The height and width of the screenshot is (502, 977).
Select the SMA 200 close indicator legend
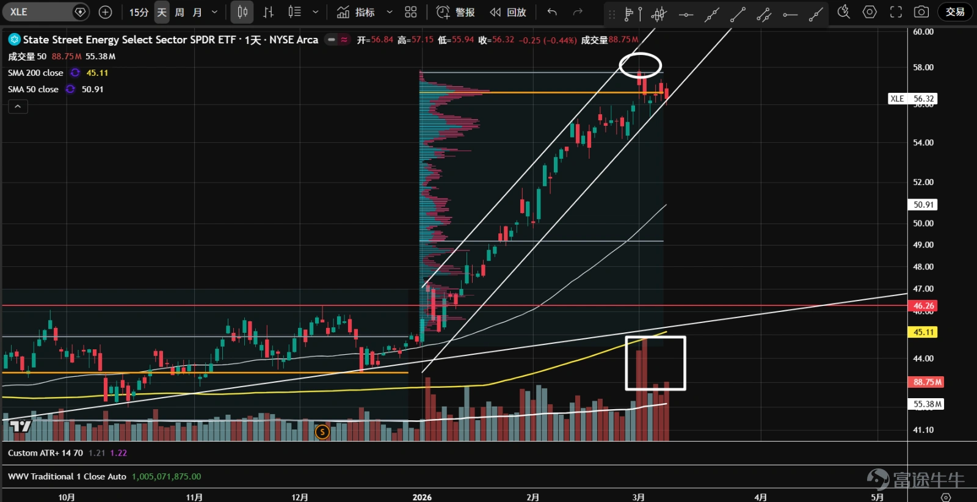(35, 73)
